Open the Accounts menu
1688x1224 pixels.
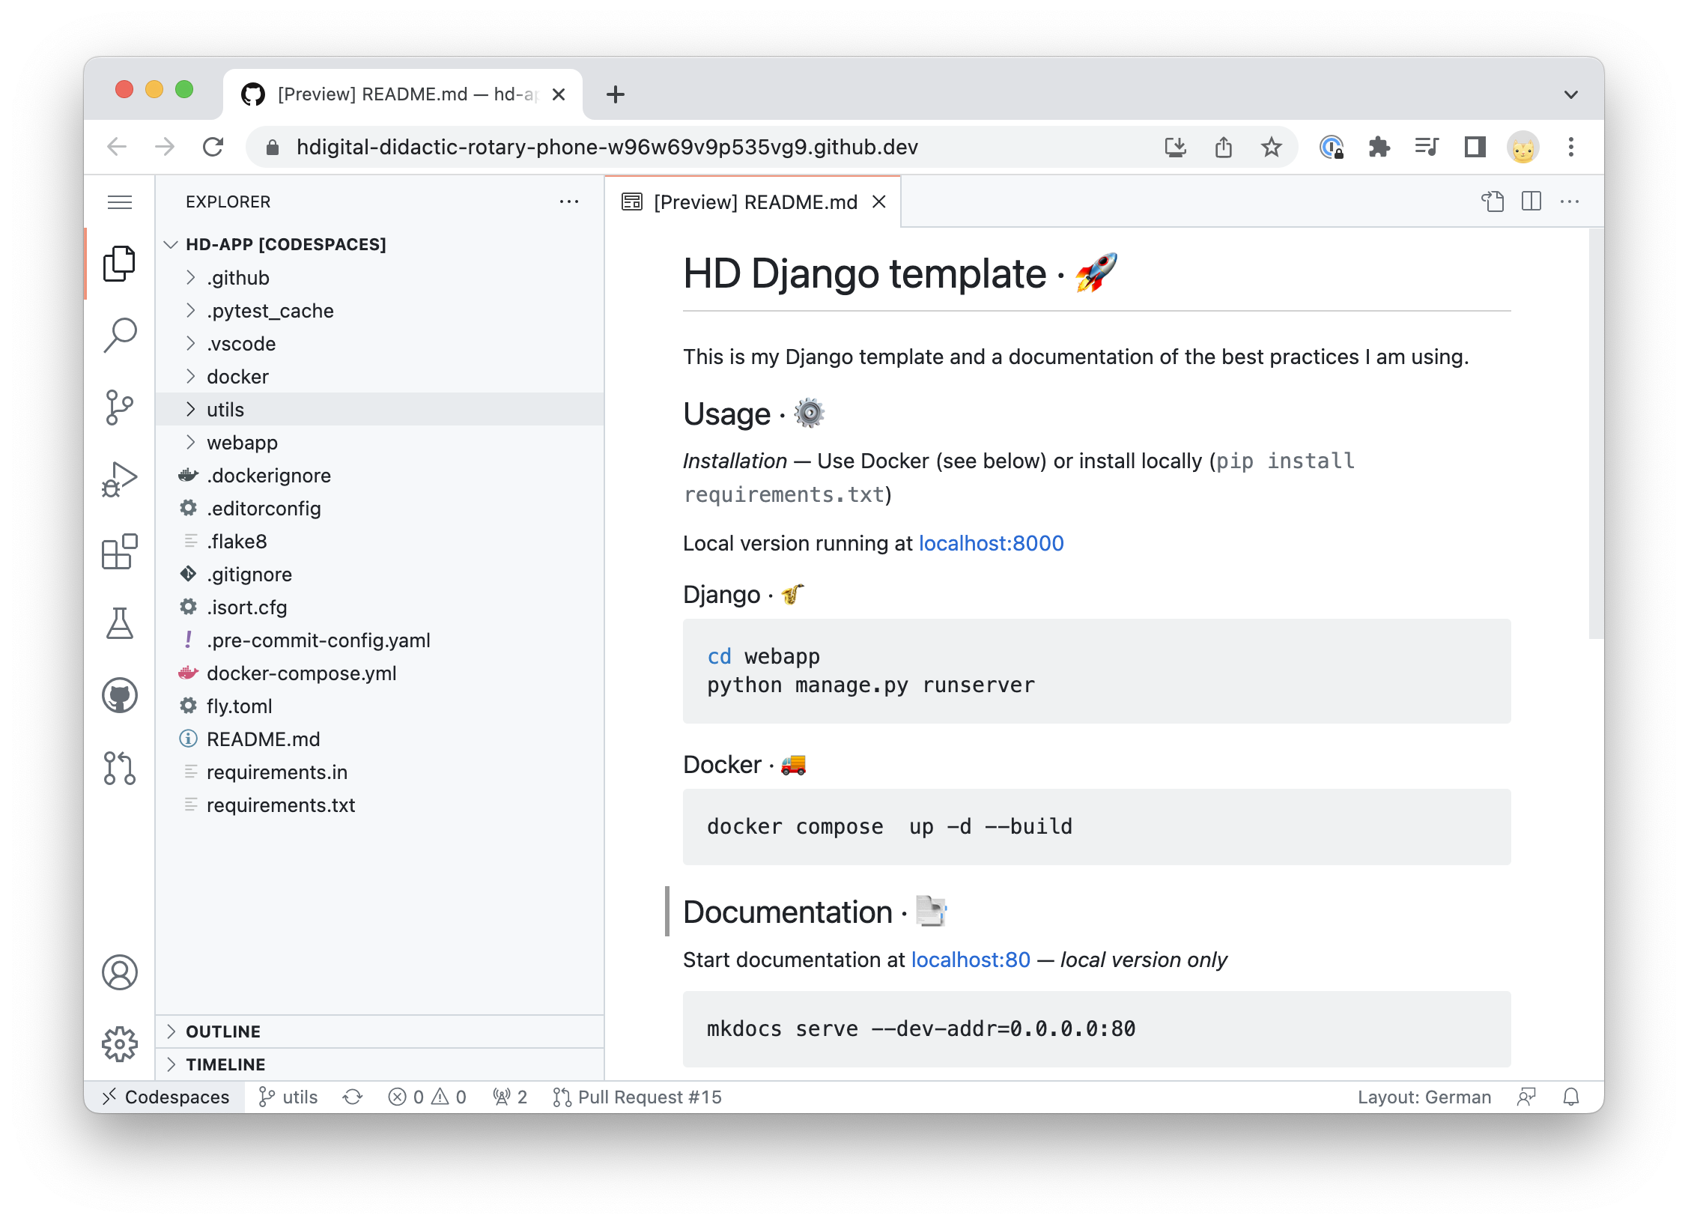(120, 972)
